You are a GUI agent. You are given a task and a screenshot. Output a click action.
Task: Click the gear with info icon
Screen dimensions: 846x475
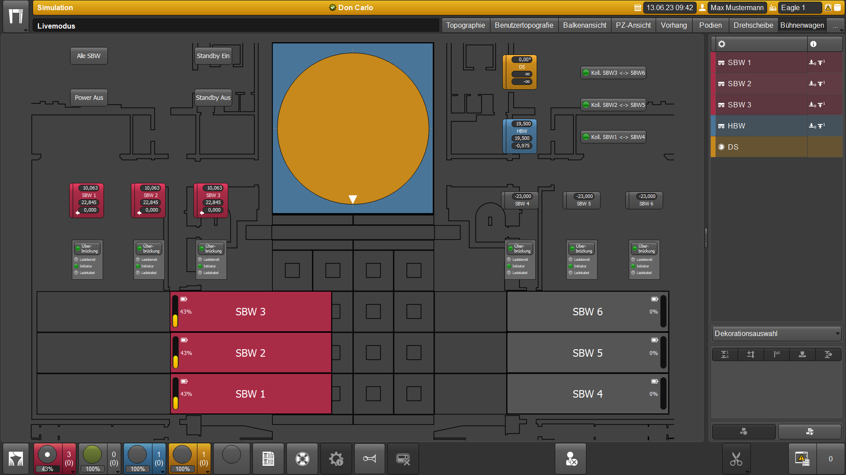pyautogui.click(x=336, y=459)
